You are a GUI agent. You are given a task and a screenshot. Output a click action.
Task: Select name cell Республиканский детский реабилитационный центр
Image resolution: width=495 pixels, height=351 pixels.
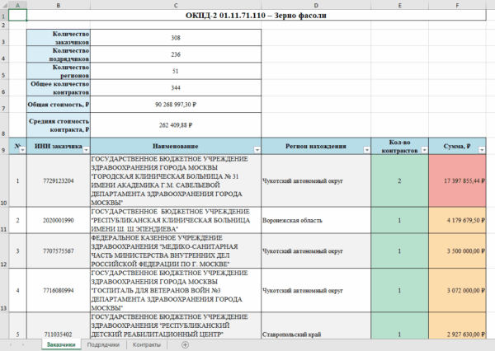click(x=176, y=325)
